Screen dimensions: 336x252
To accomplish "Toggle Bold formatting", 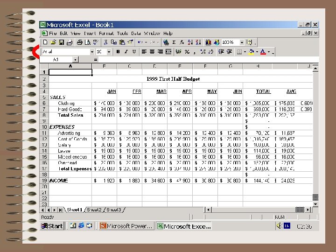I will [x=118, y=52].
